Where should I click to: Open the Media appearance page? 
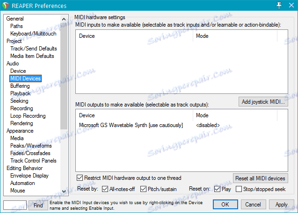(17, 138)
